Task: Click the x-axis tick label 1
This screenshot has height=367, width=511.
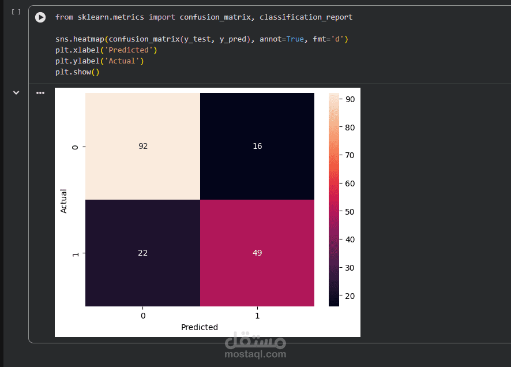Action: (x=257, y=316)
